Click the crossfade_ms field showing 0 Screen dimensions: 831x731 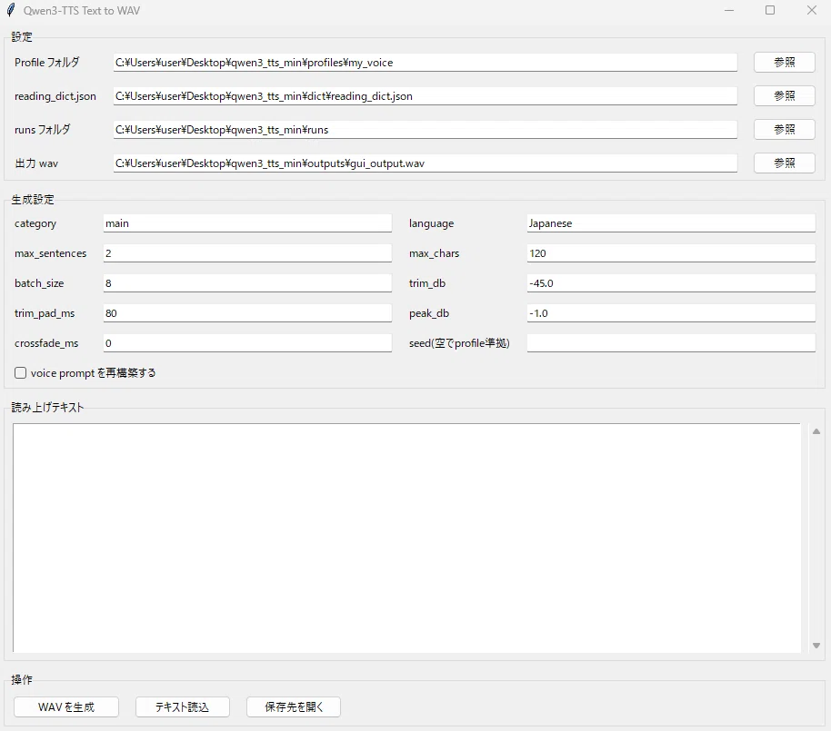[247, 343]
